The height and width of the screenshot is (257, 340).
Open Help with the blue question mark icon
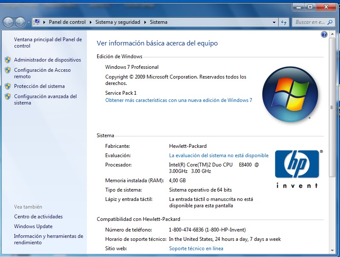324,34
